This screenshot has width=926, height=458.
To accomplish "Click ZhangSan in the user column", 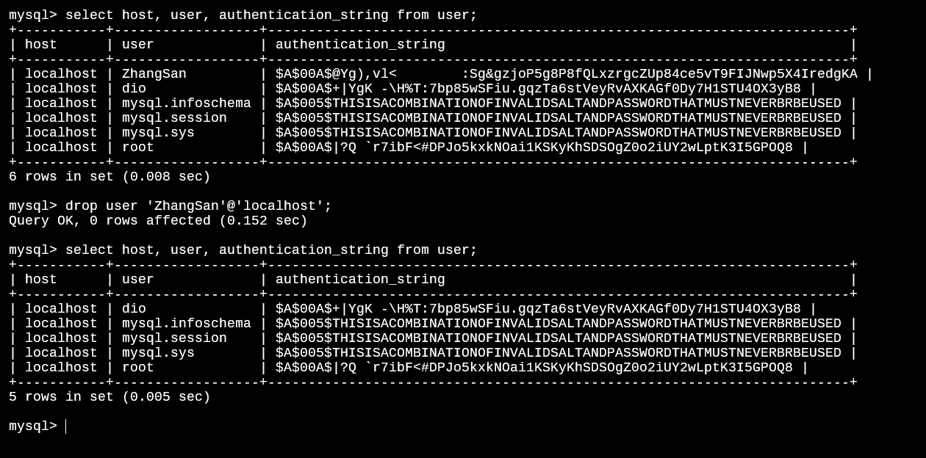I will 154,74.
